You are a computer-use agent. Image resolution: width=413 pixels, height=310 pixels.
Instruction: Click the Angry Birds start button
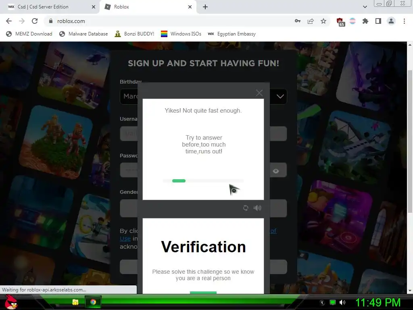(11, 302)
